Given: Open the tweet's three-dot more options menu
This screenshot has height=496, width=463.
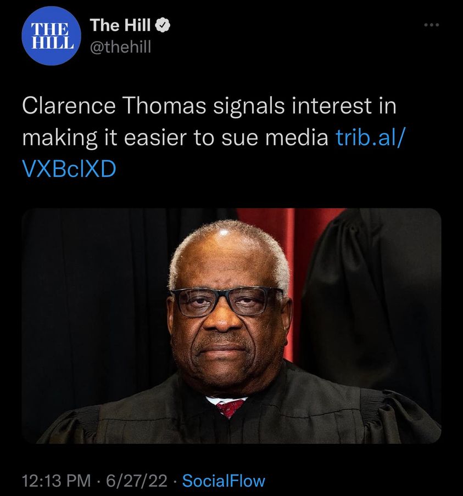Looking at the screenshot, I should point(431,25).
